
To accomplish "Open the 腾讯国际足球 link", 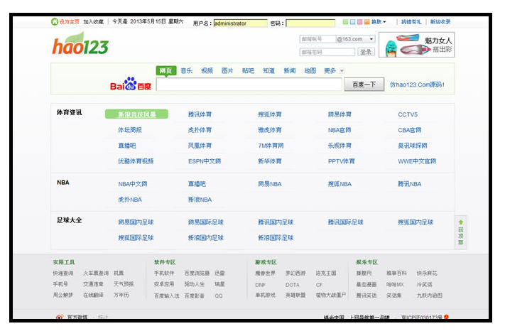I will (x=345, y=222).
